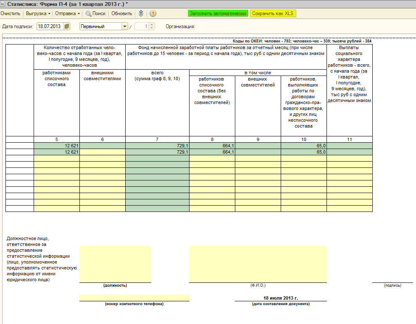Viewport: 416px width, 324px height.
Task: Click the yellow Сохранить как XLS button
Action: (273, 13)
